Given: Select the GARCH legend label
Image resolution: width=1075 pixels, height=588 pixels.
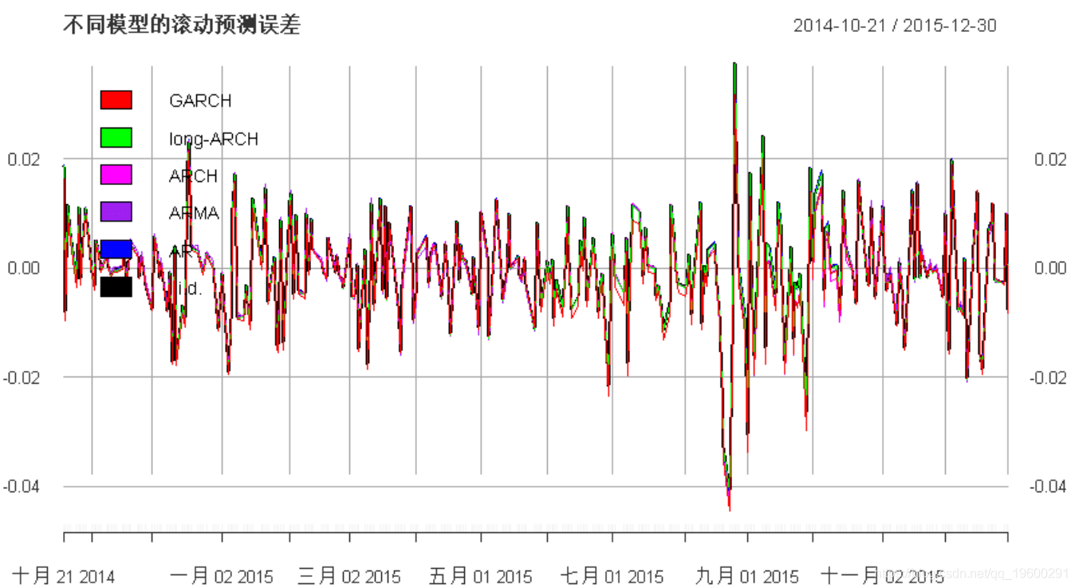Looking at the screenshot, I should coord(200,101).
